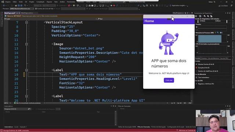Select the Pilha de Chamadas tab
Image resolution: width=235 pixels, height=132 pixels.
click(x=144, y=127)
